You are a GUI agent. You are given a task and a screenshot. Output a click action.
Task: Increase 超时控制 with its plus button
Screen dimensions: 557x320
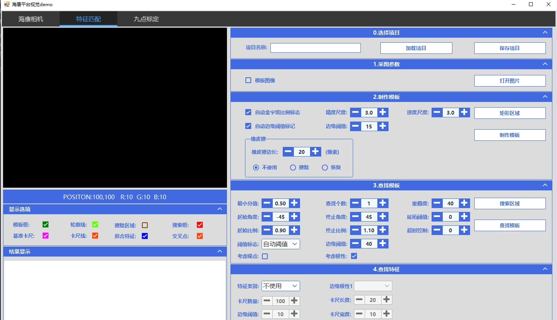click(x=465, y=230)
